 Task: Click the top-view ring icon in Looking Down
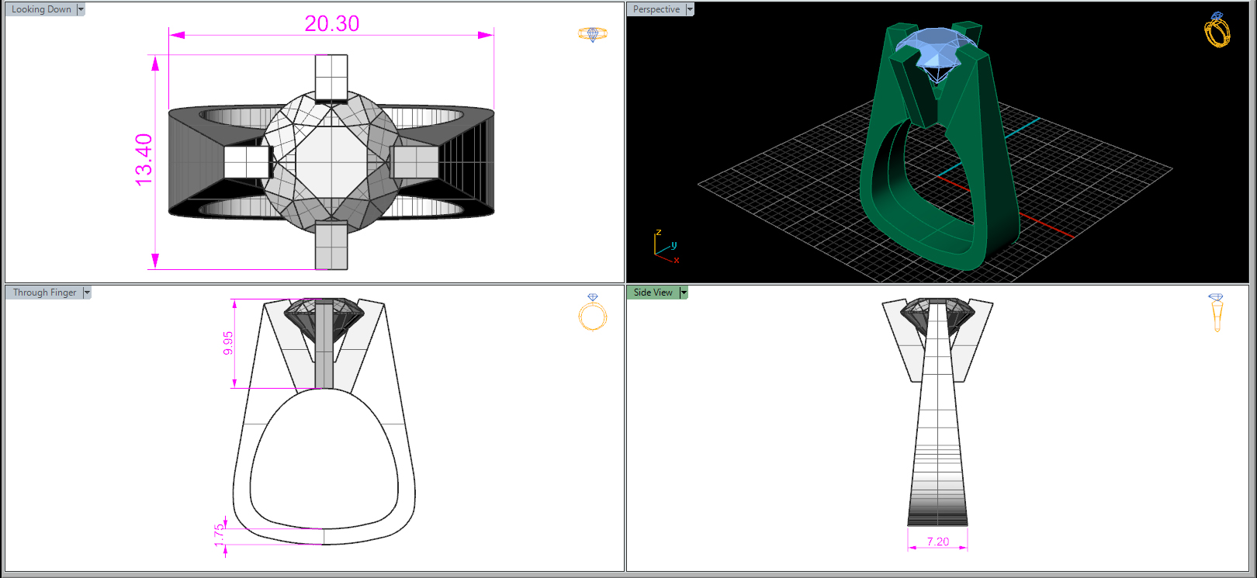point(593,34)
